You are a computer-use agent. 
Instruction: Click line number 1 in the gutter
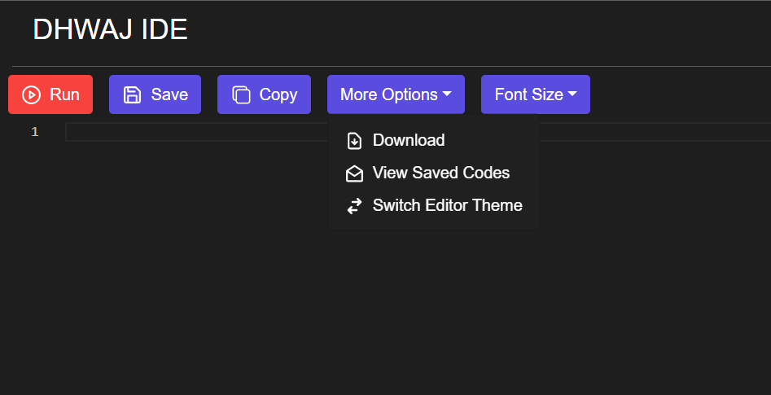34,132
